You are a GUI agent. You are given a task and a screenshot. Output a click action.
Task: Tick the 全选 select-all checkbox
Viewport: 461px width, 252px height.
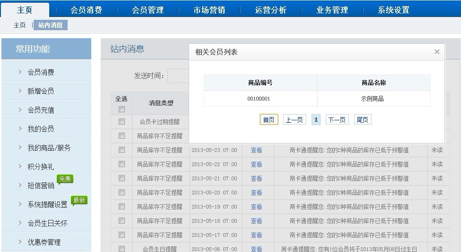tap(122, 109)
